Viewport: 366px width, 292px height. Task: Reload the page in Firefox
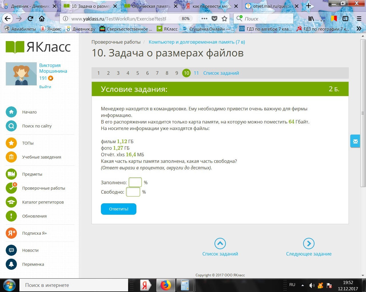tap(30, 19)
